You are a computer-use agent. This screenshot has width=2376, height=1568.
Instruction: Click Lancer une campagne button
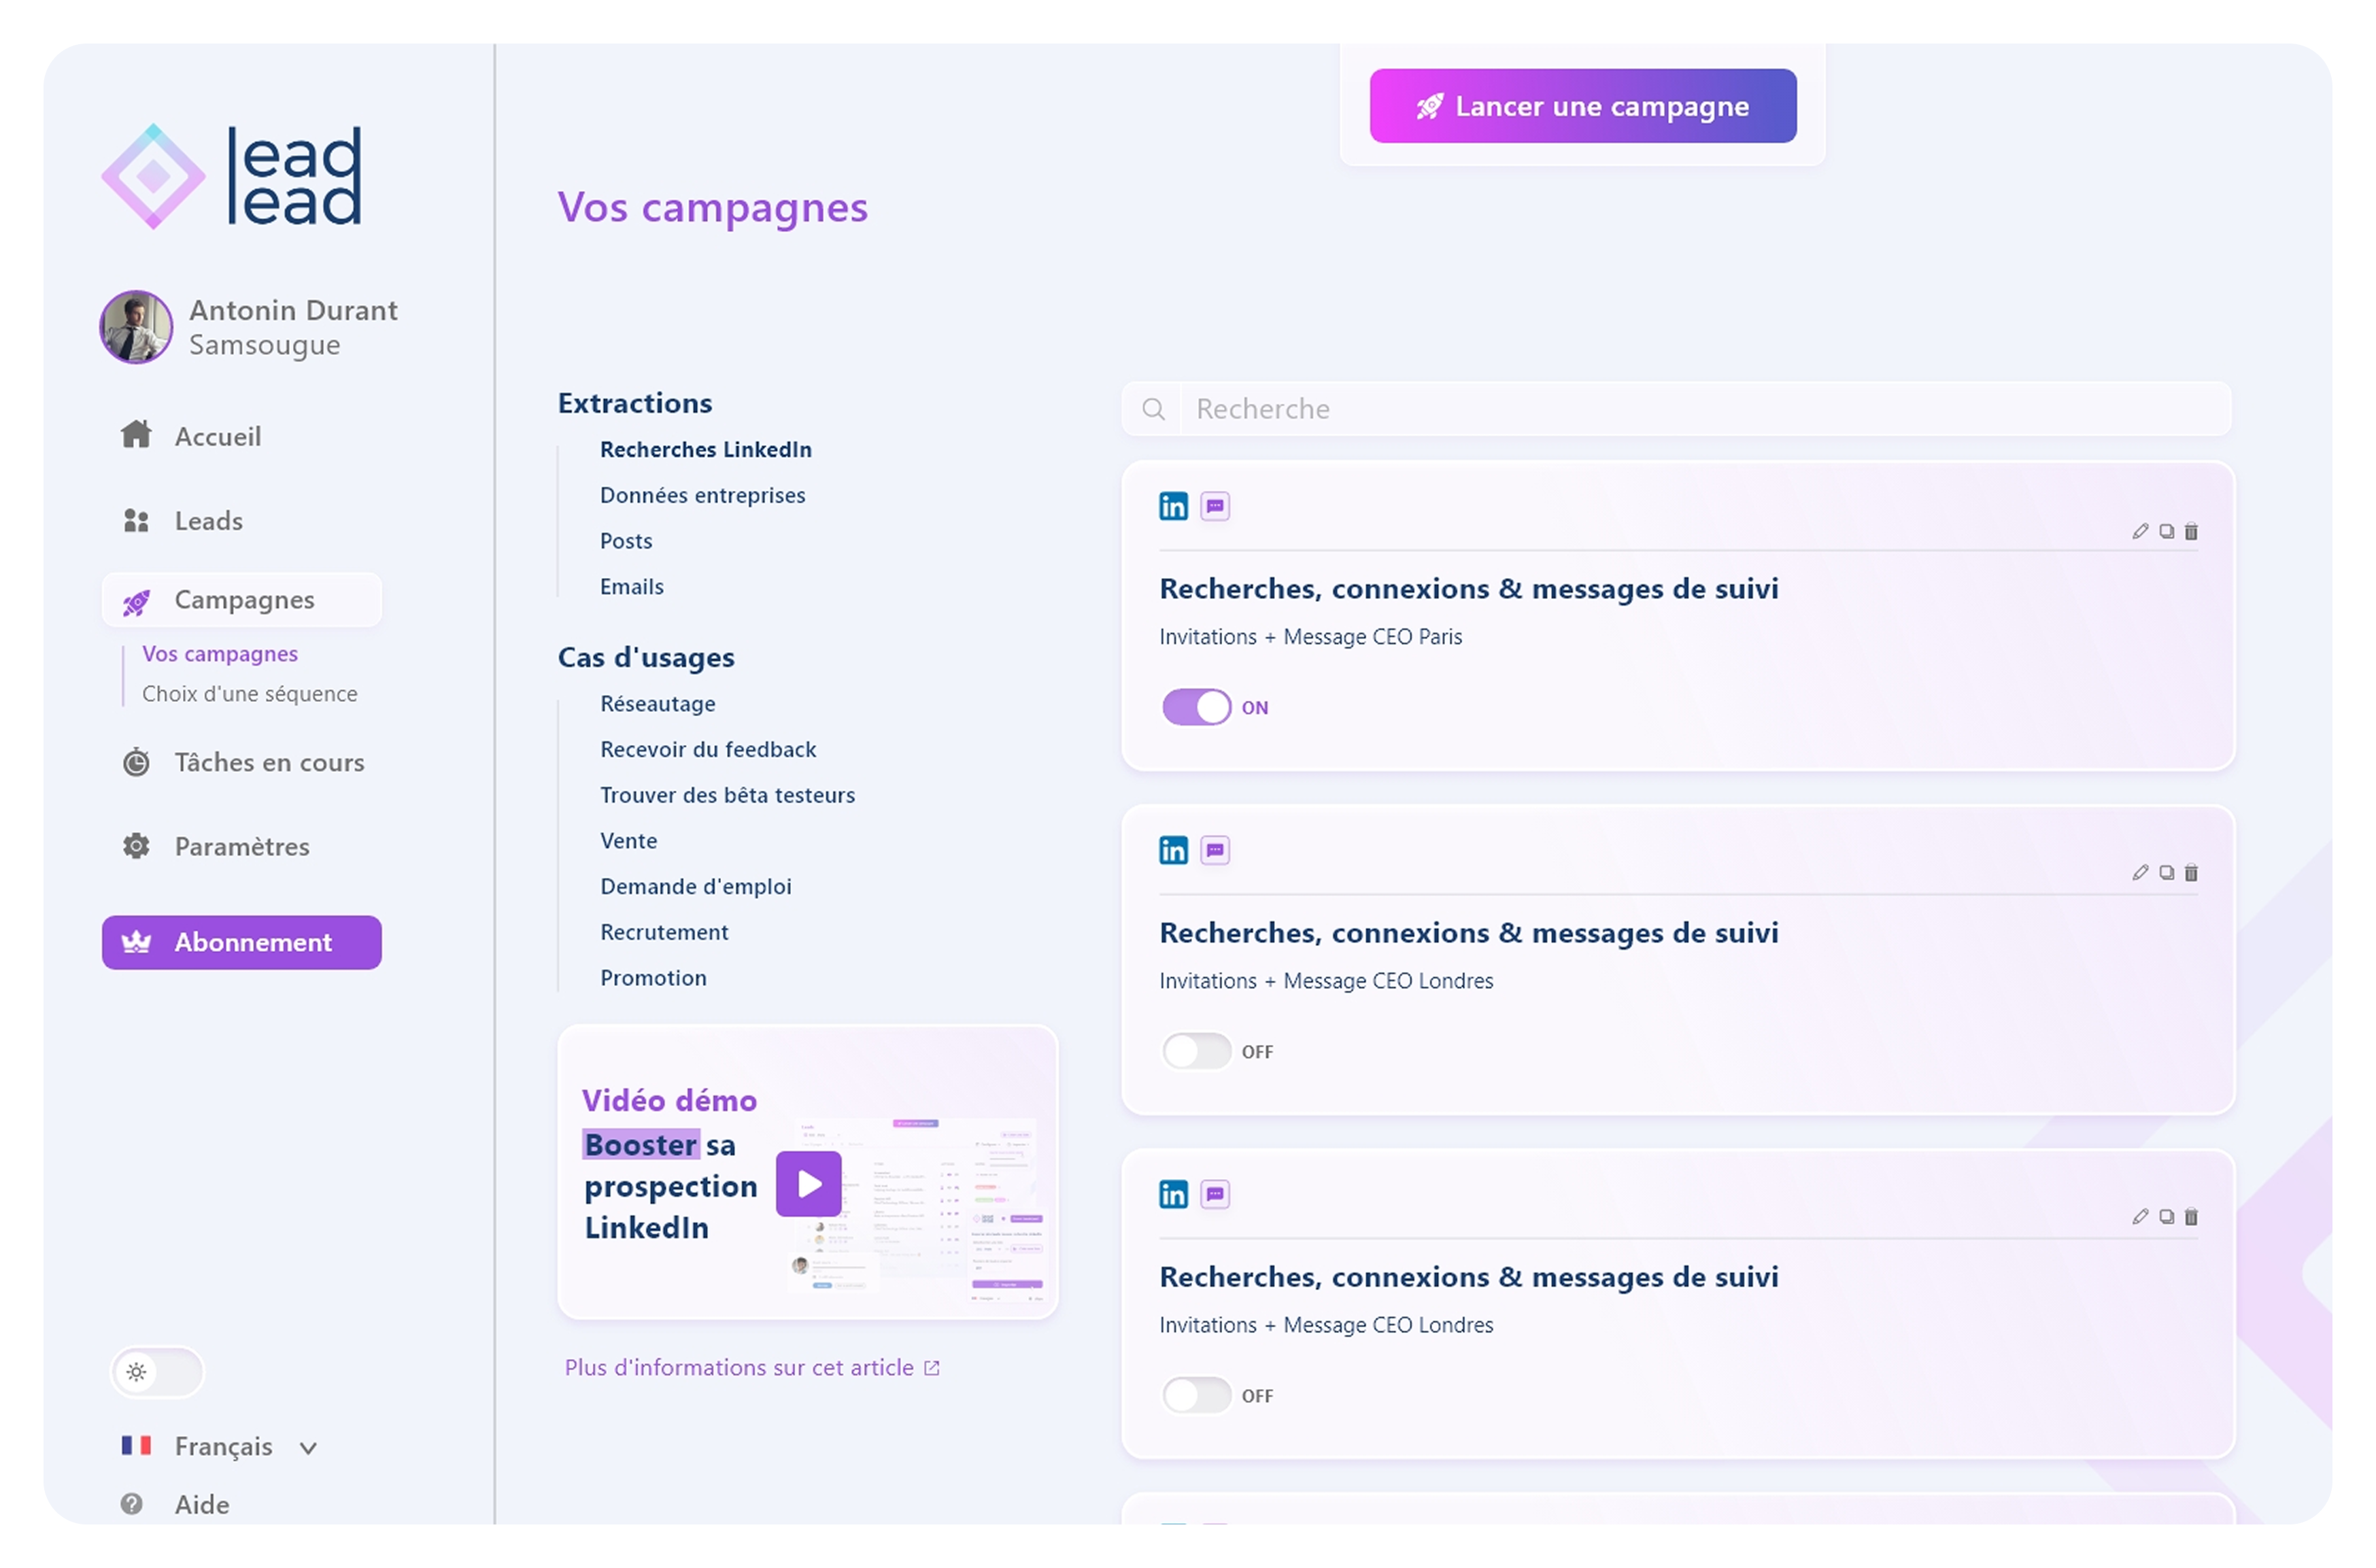(x=1582, y=106)
